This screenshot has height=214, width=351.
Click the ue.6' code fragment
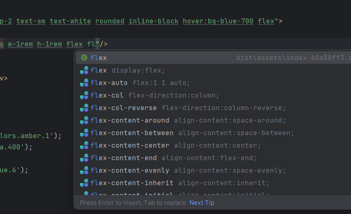pyautogui.click(x=10, y=170)
